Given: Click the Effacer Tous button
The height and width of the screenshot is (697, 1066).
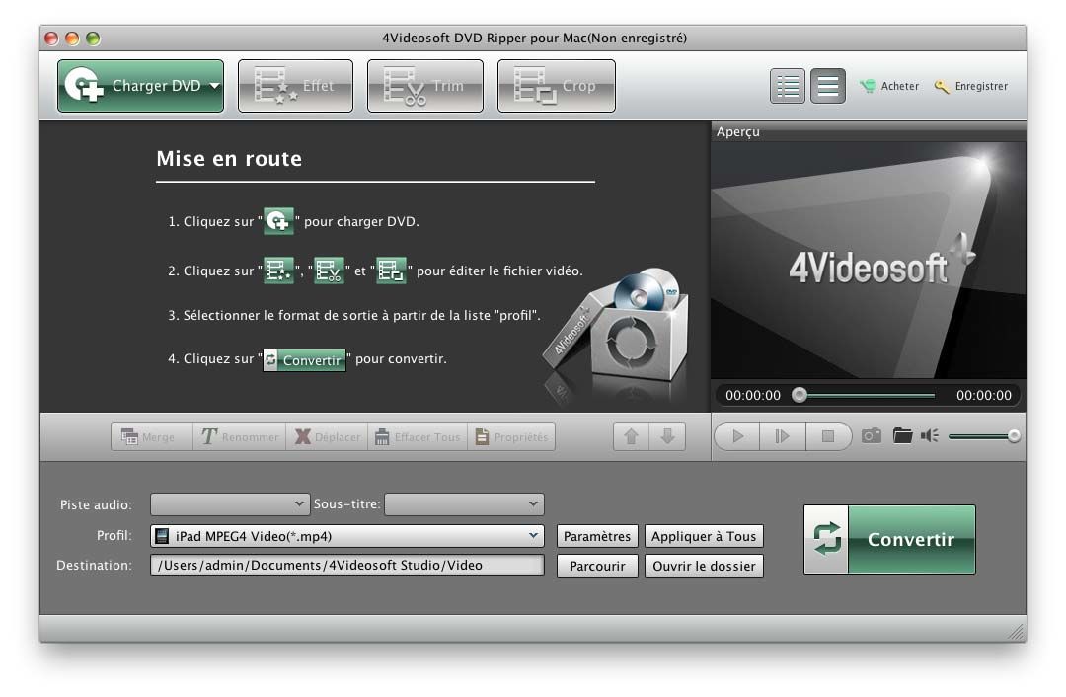Looking at the screenshot, I should [x=419, y=436].
